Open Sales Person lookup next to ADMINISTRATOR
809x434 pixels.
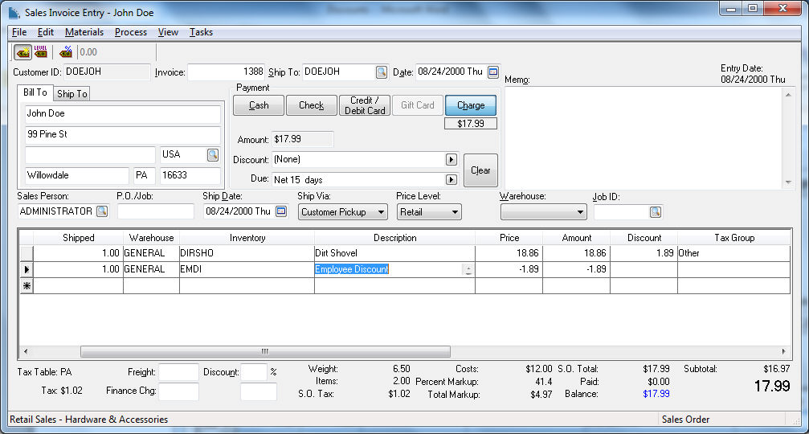click(102, 211)
